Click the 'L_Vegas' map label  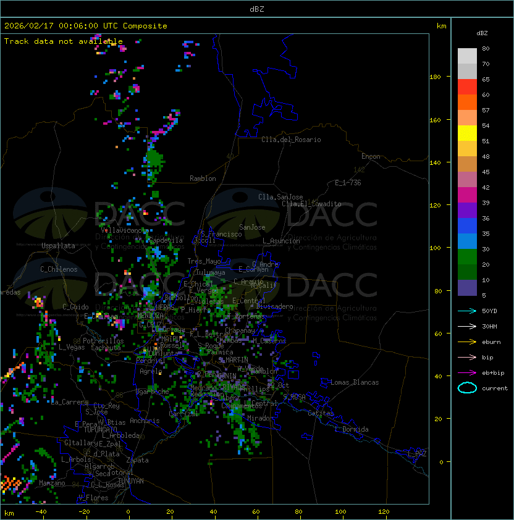point(72,347)
